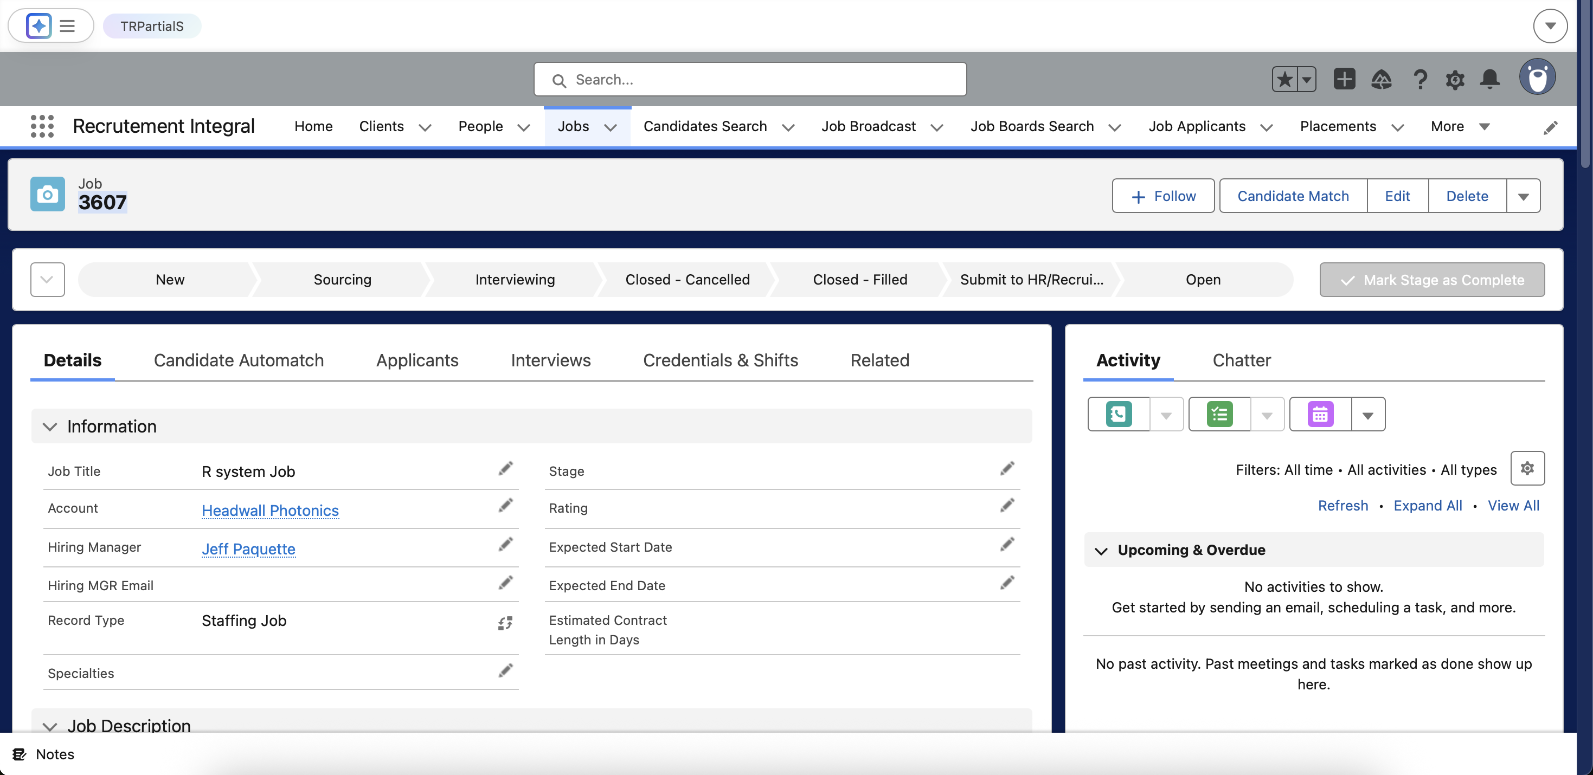Click the global create plus icon
The height and width of the screenshot is (775, 1593).
coord(1344,79)
